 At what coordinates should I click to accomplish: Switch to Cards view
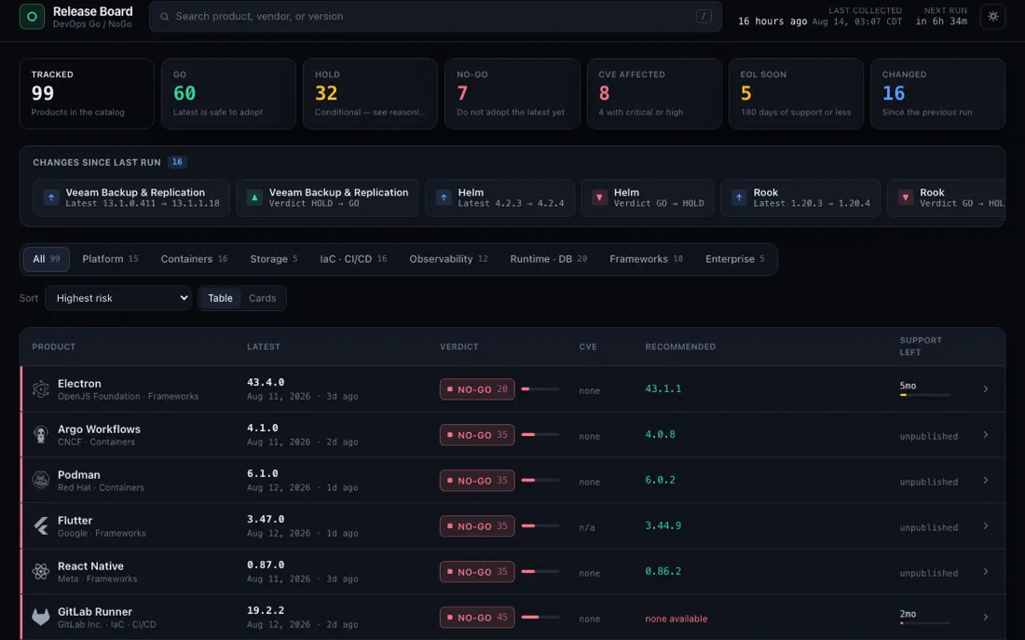coord(262,298)
